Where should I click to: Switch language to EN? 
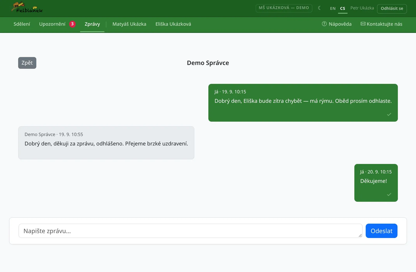pyautogui.click(x=333, y=8)
